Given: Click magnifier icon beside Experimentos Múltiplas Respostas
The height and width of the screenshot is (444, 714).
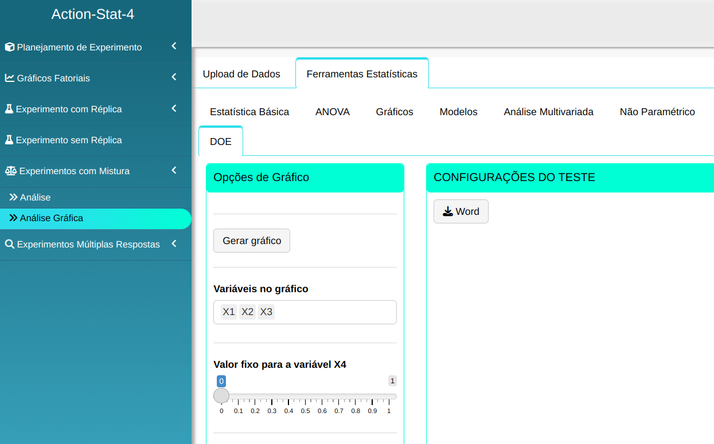Looking at the screenshot, I should pyautogui.click(x=10, y=244).
